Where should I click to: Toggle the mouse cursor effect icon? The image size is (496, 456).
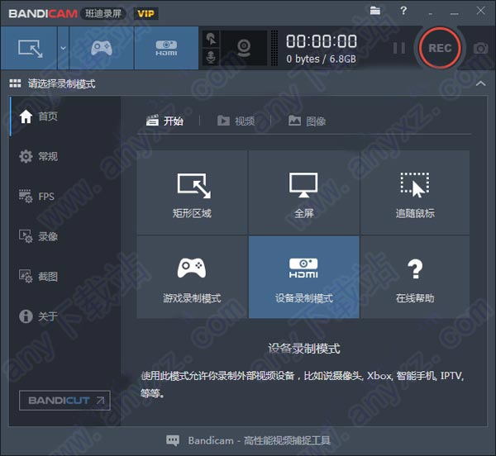(x=211, y=39)
